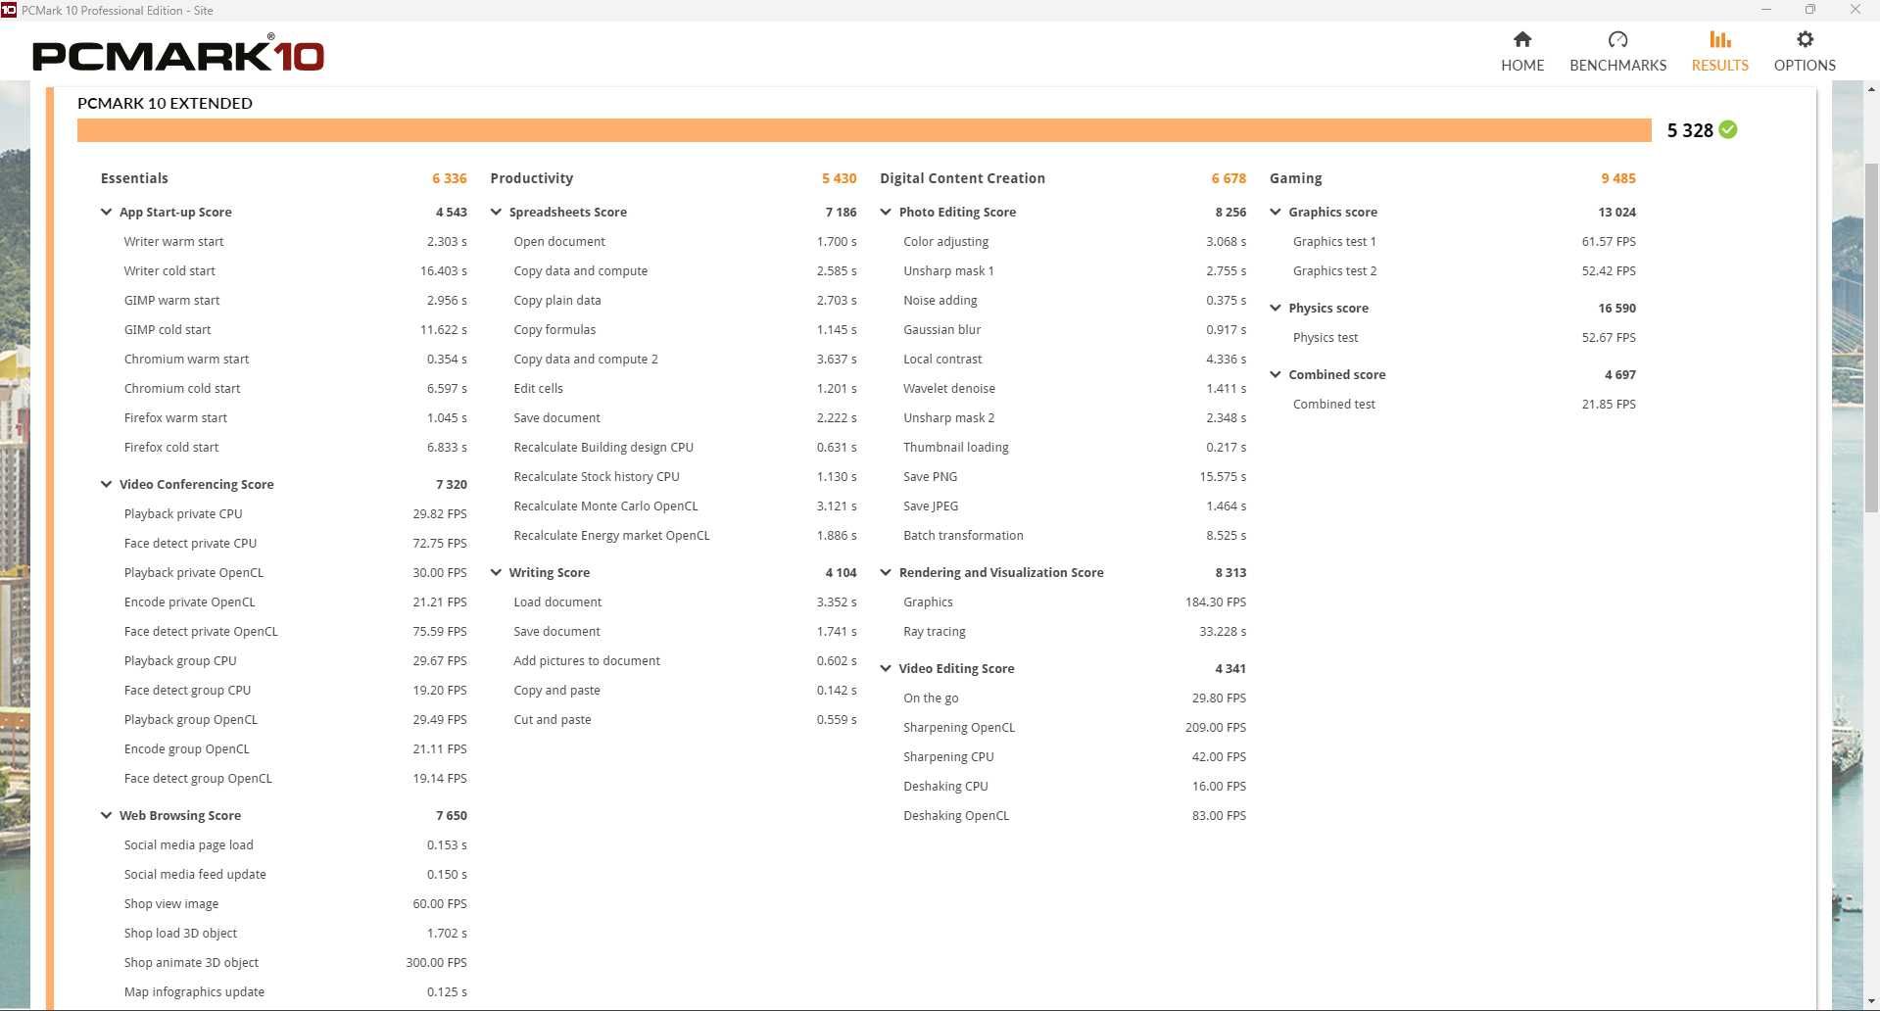Select Recalculate Energy market OpenCL row
1880x1011 pixels.
(x=685, y=535)
